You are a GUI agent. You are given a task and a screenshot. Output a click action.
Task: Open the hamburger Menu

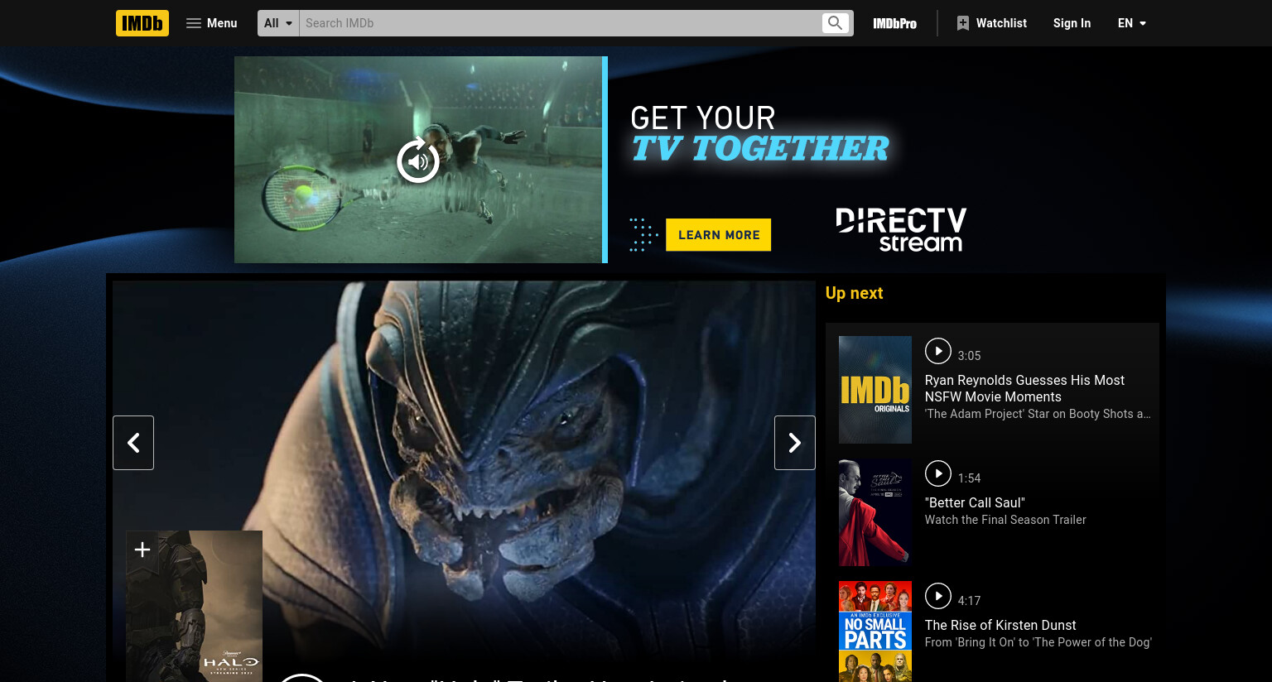212,23
